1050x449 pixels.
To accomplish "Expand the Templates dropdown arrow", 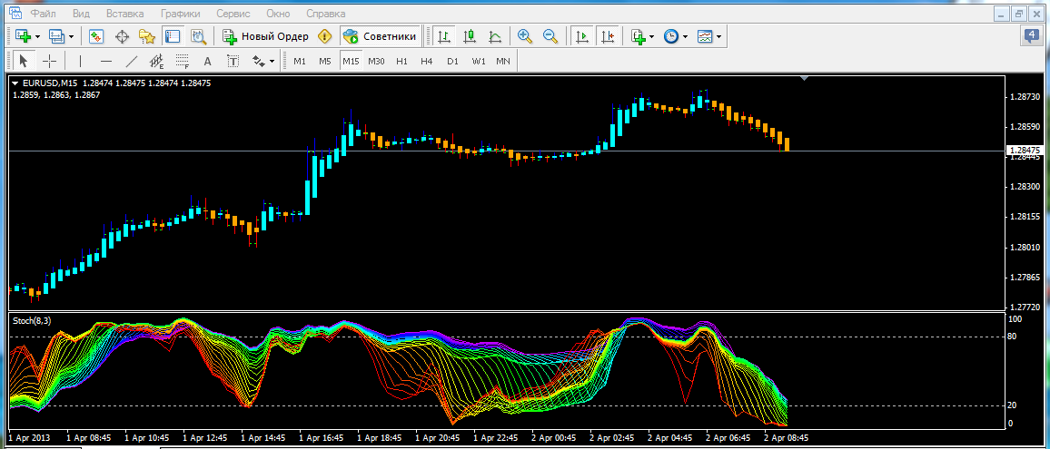I will (718, 37).
